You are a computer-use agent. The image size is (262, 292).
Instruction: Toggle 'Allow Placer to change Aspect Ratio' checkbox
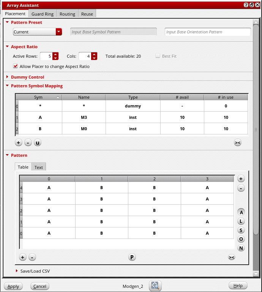(x=16, y=66)
